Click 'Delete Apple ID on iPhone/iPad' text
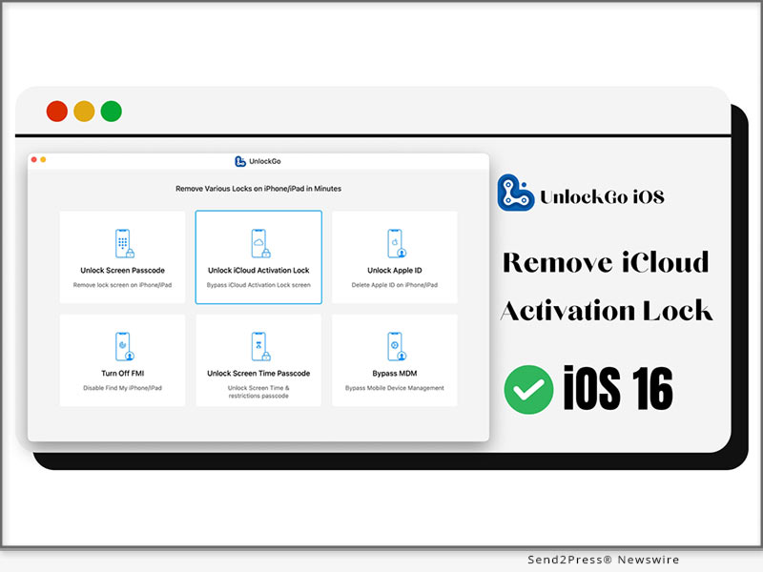763x572 pixels. [395, 285]
